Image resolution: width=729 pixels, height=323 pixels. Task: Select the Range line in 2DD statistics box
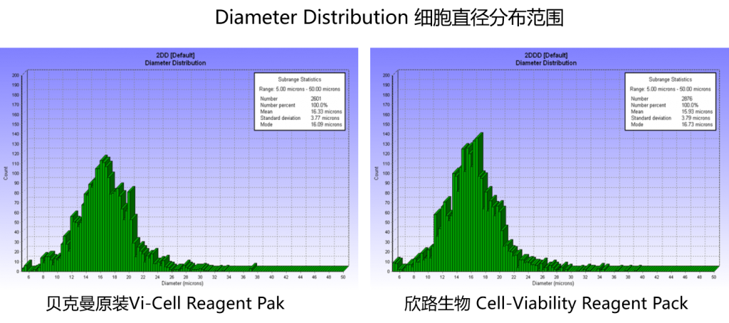tap(299, 89)
